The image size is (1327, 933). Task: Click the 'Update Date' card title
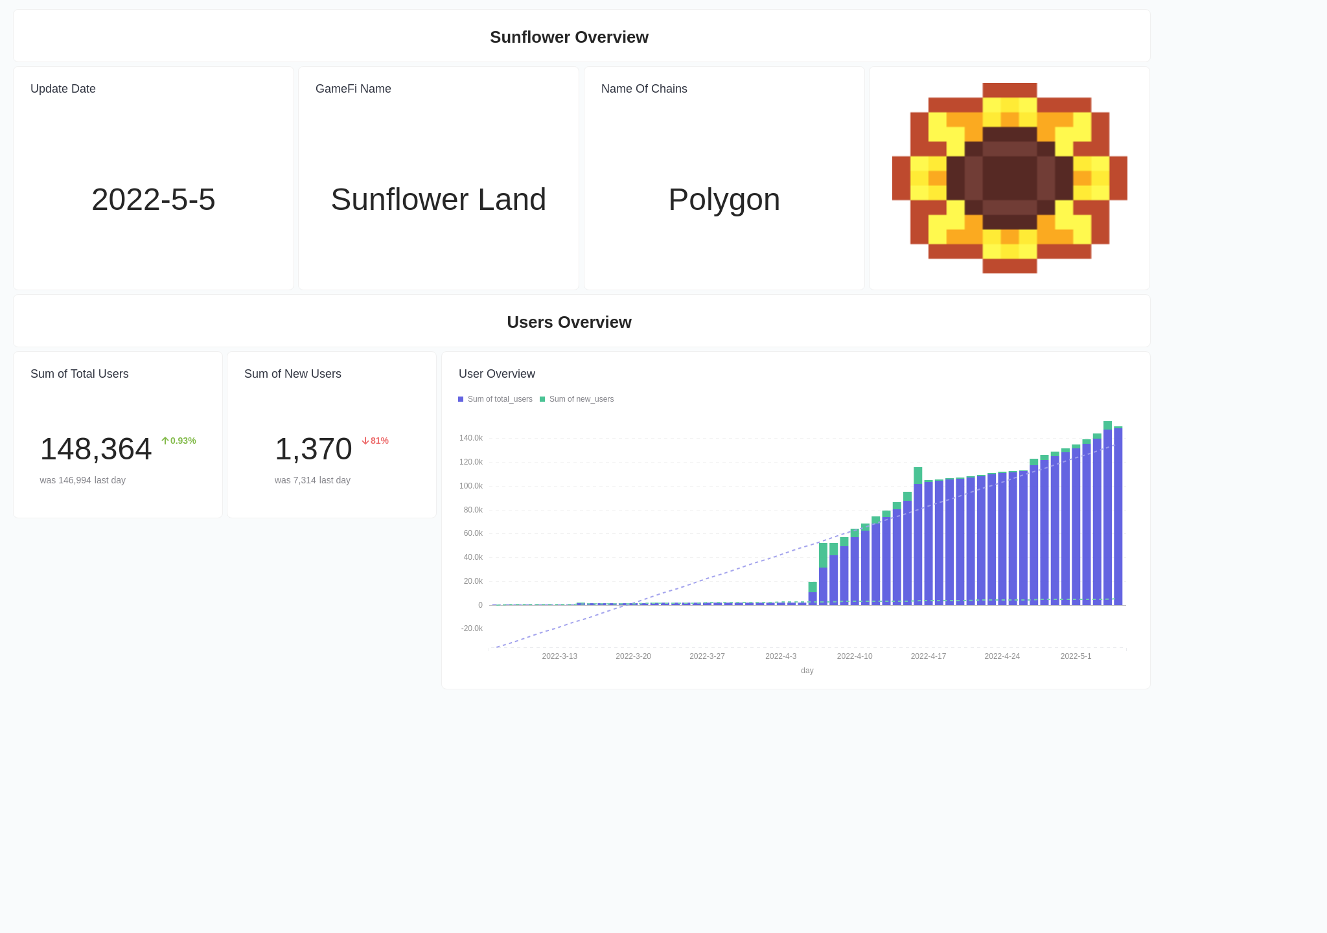tap(63, 89)
